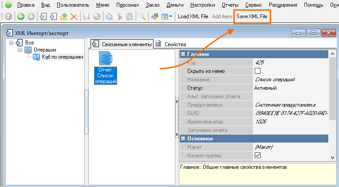
Task: Select the Отчет: Список операций cube icon
Action: click(106, 60)
